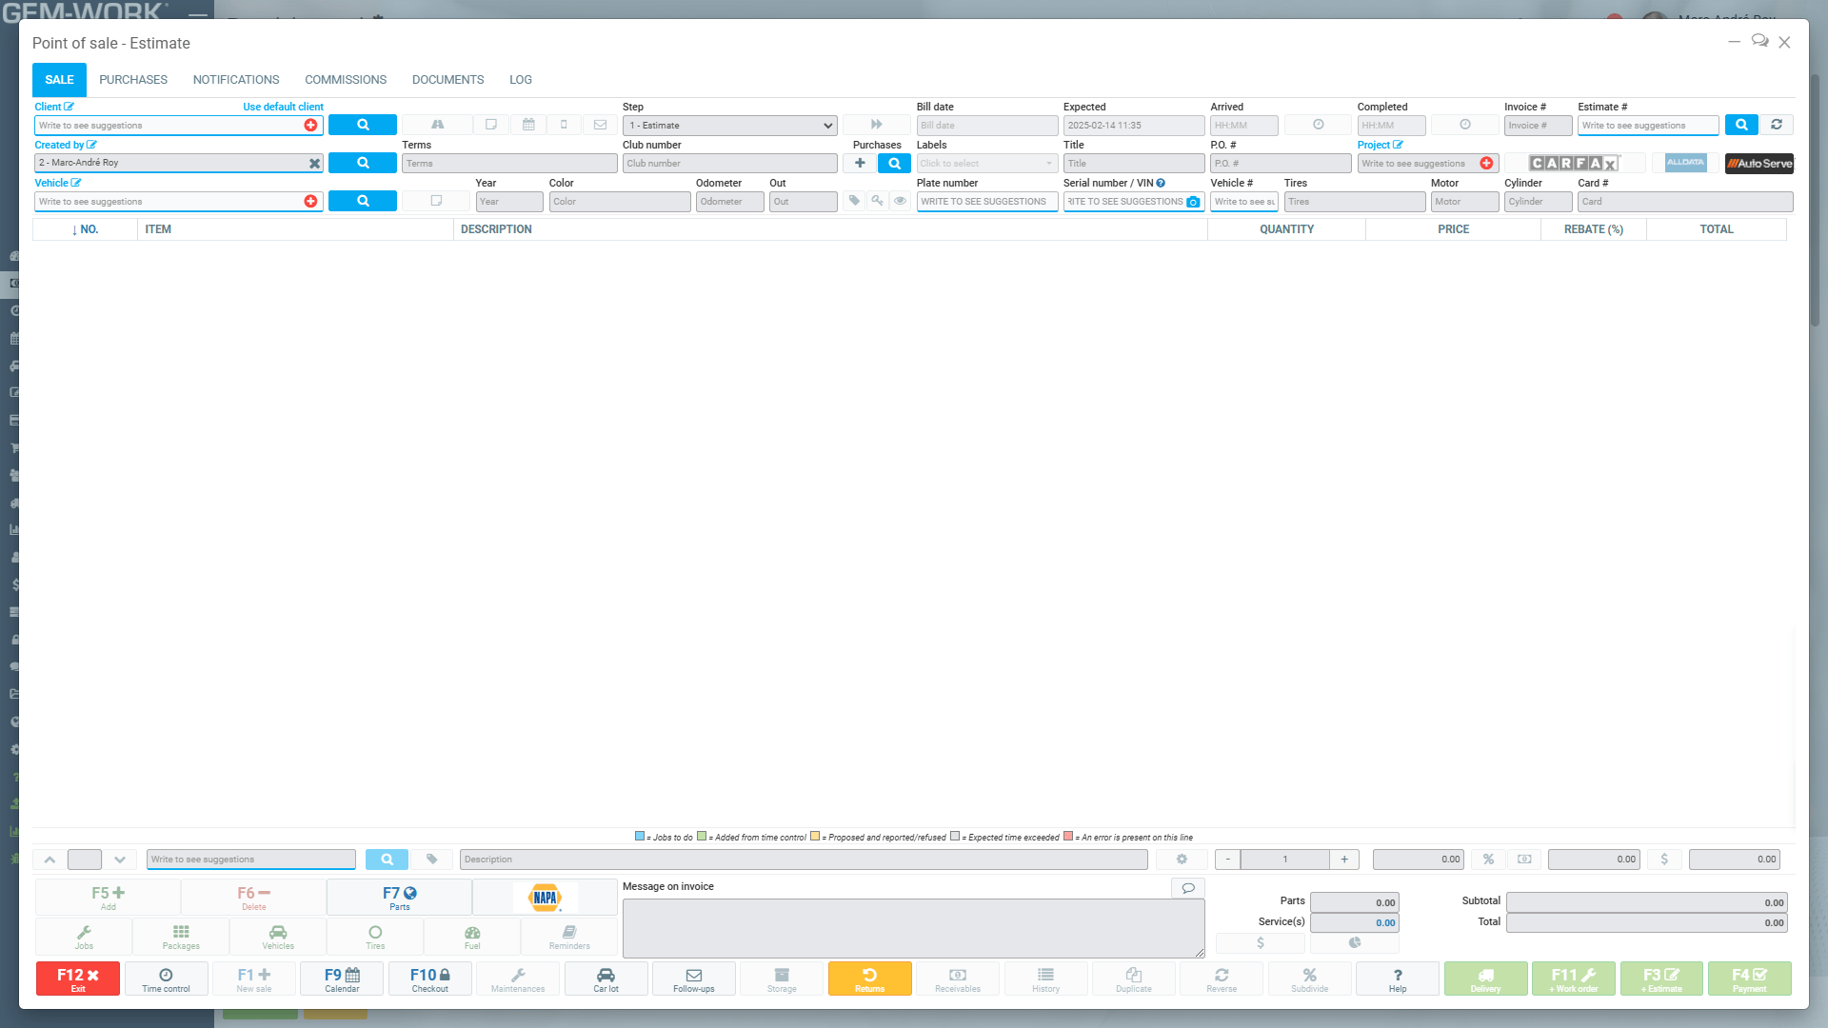The width and height of the screenshot is (1828, 1028).
Task: Toggle the percent rebate mode button
Action: point(1488,860)
